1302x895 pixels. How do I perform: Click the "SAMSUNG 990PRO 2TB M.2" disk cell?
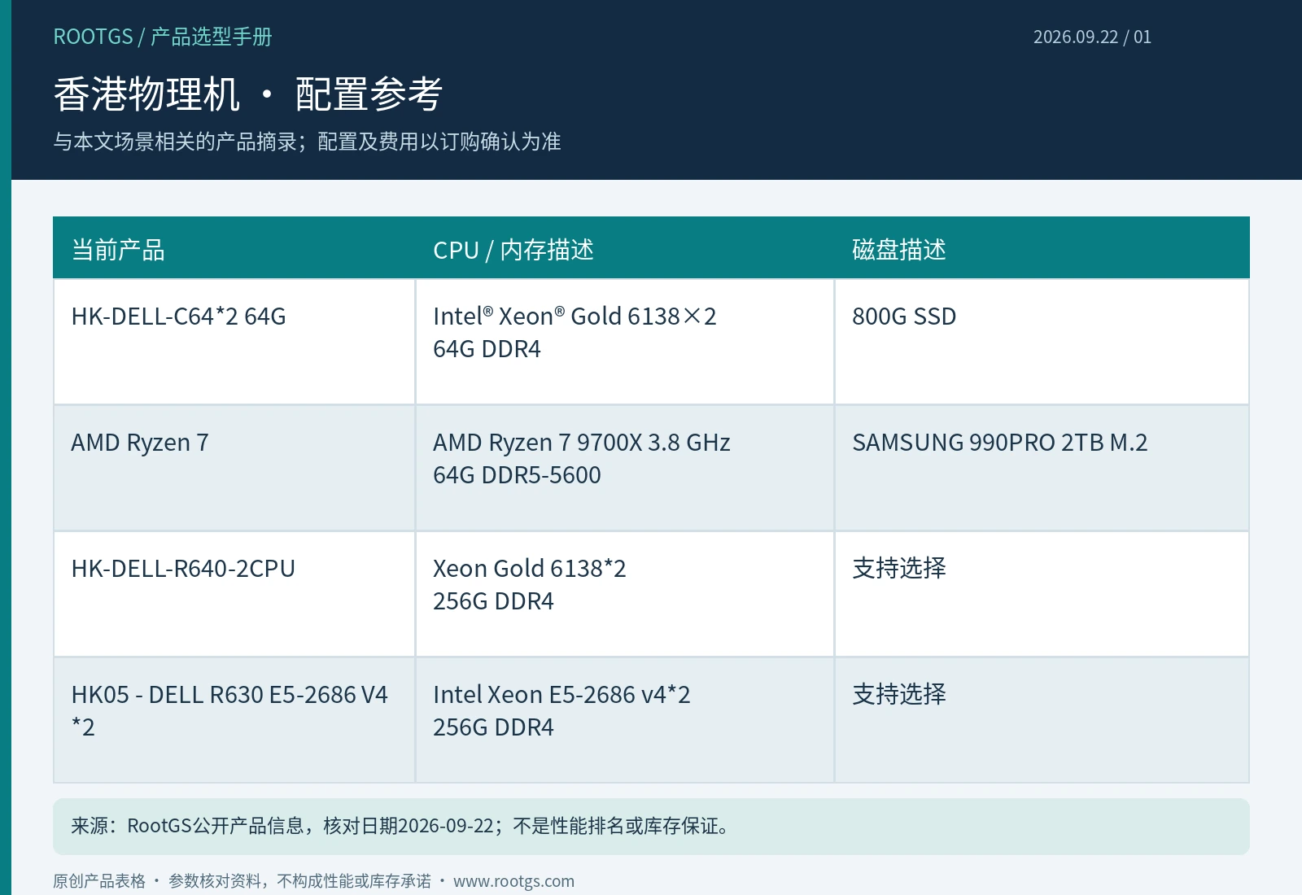(x=1042, y=468)
